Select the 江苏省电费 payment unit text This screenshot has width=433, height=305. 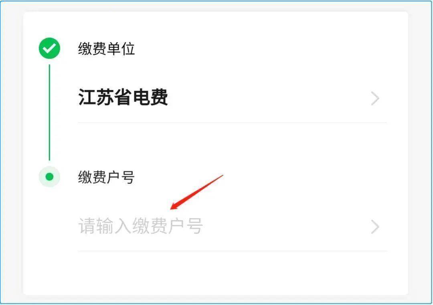123,97
